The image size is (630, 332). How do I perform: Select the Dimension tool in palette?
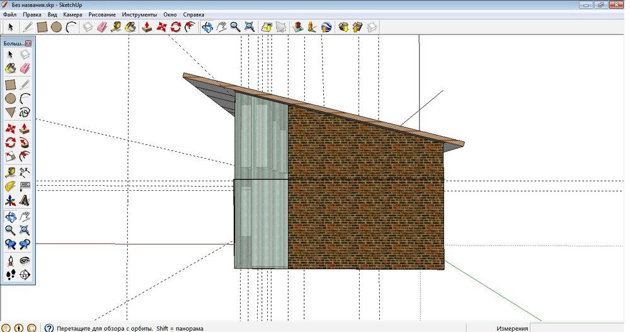pyautogui.click(x=25, y=171)
